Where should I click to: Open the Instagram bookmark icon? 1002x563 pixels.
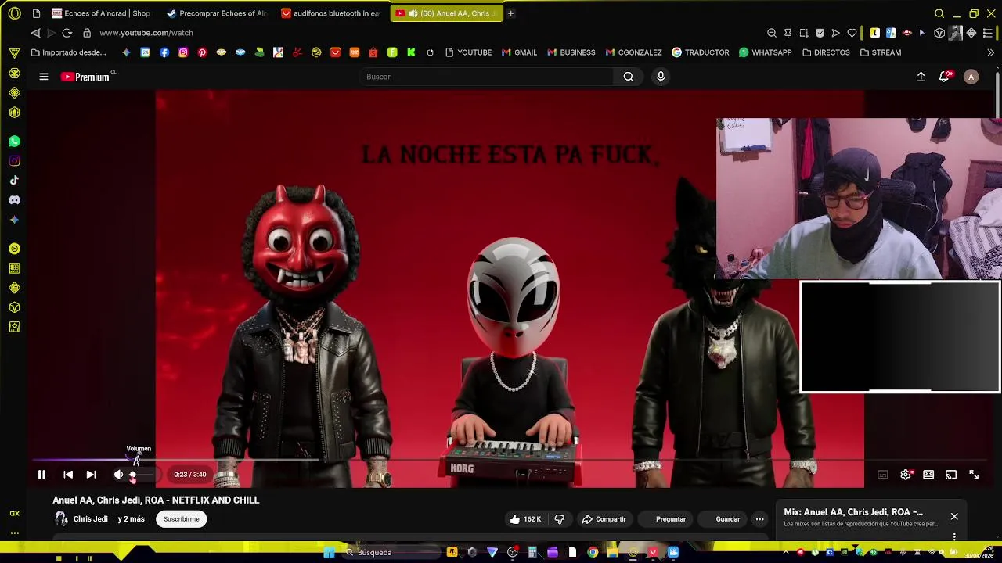[x=183, y=52]
